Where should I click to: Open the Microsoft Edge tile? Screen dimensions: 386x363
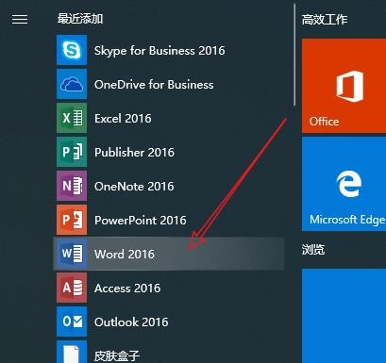344,184
